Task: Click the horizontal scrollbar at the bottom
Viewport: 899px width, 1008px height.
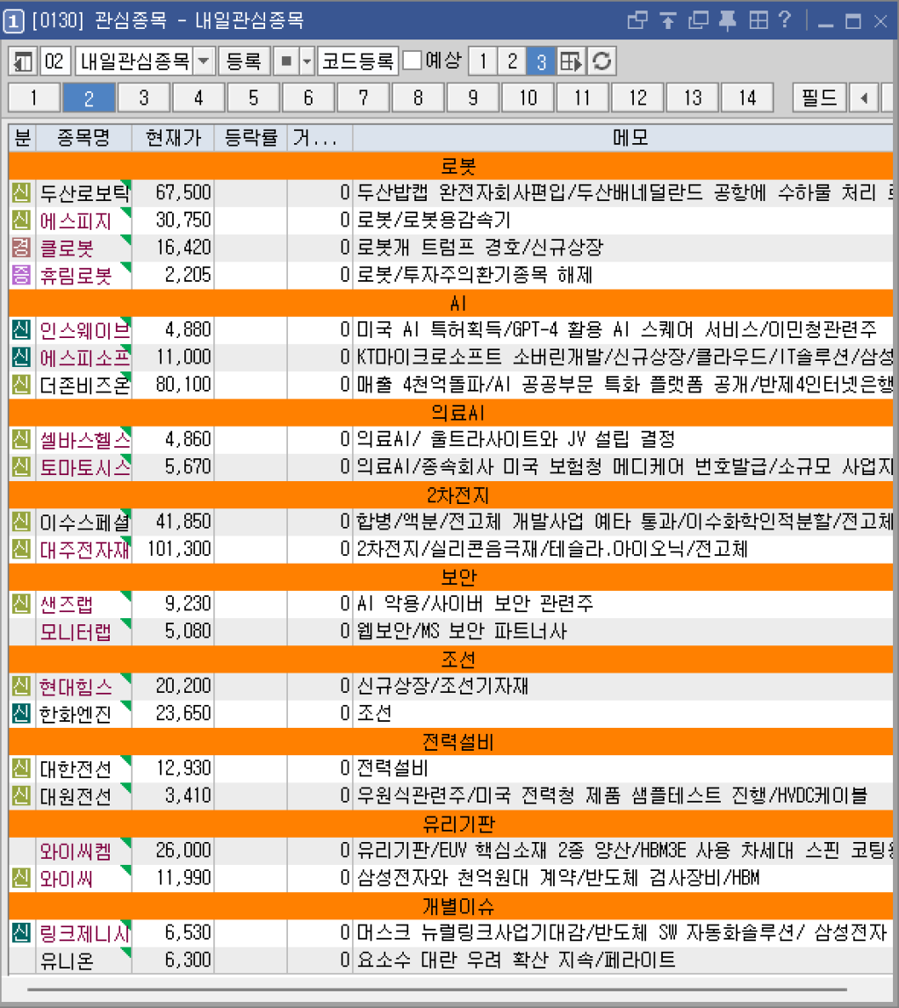Action: tap(437, 990)
